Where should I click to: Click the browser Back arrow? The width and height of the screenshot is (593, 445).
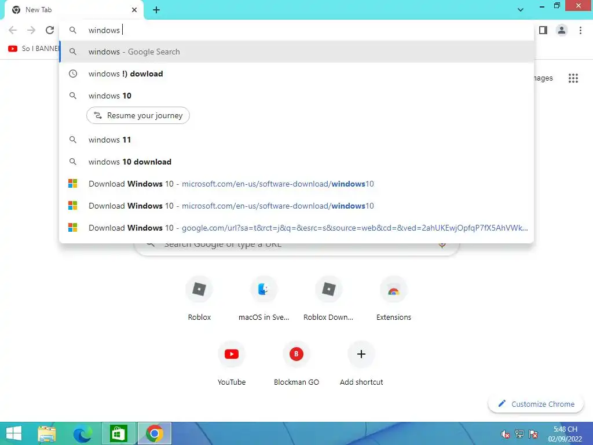point(13,30)
